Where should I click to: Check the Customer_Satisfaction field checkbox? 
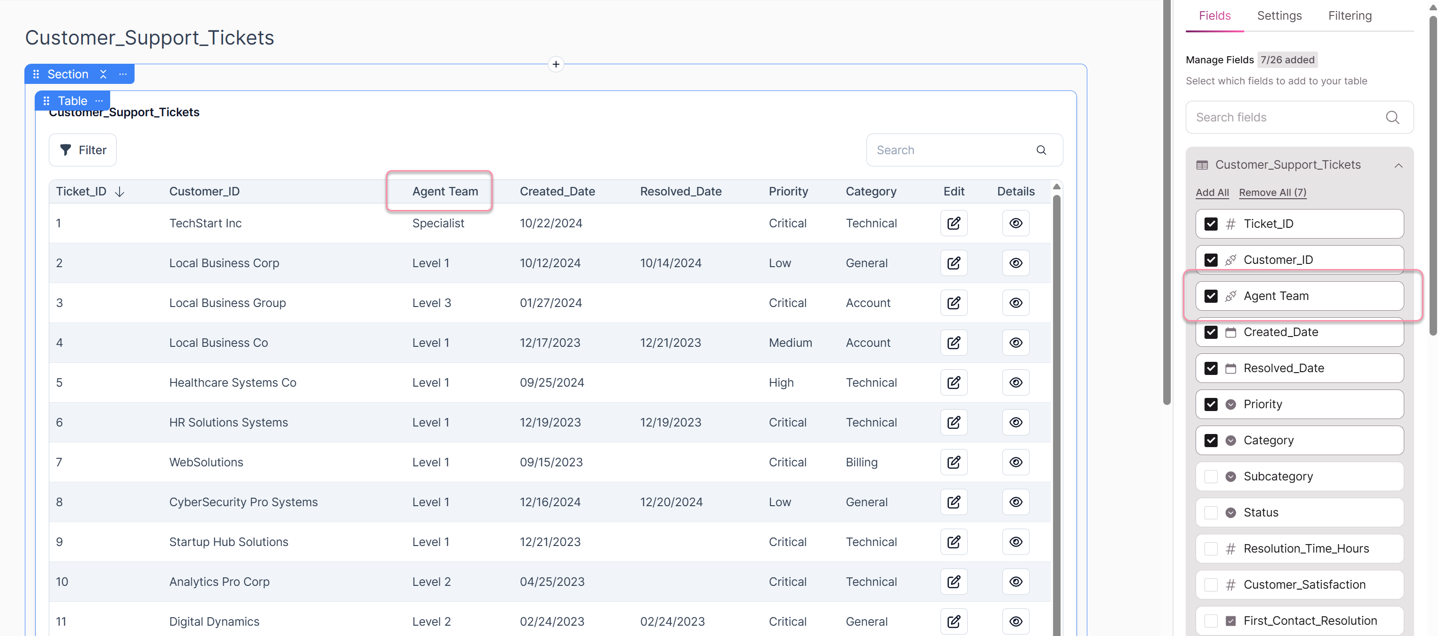(x=1211, y=584)
